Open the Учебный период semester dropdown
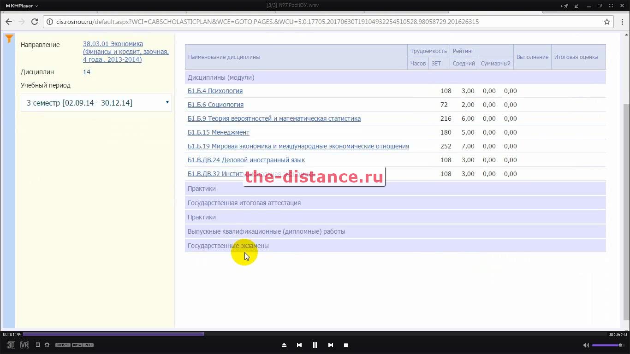Image resolution: width=630 pixels, height=354 pixels. coord(96,103)
